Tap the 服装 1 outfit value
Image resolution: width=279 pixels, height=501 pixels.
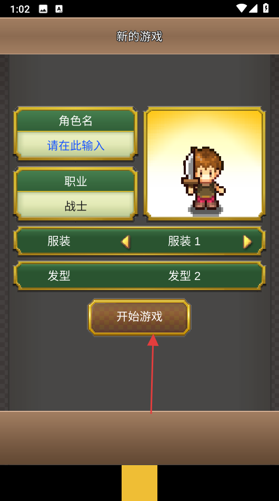click(x=184, y=241)
